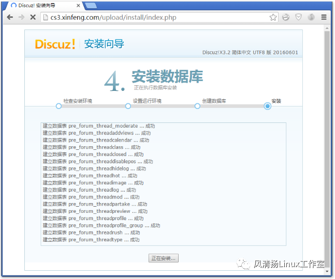
Task: Click the Discuz! logo
Action: click(55, 44)
